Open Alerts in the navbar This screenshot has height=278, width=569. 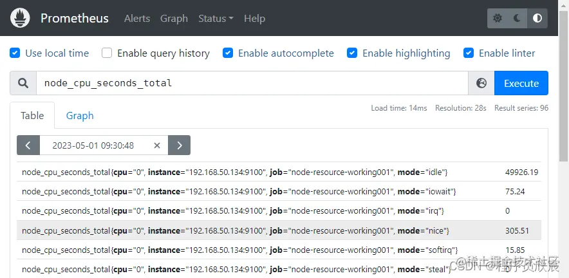[137, 19]
